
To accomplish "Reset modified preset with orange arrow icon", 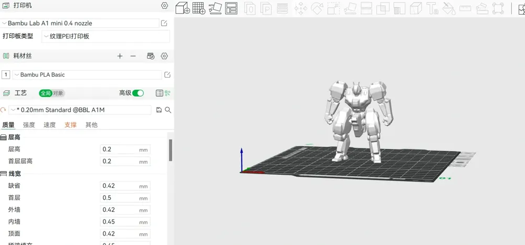I will [3, 110].
